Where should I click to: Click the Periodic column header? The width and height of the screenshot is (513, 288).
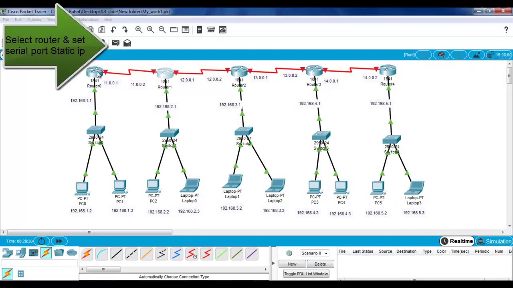click(x=482, y=251)
